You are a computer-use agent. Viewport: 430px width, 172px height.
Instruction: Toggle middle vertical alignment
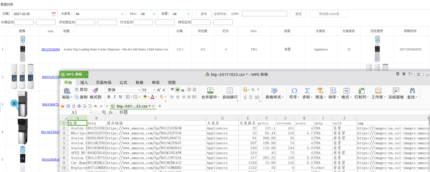click(178, 90)
